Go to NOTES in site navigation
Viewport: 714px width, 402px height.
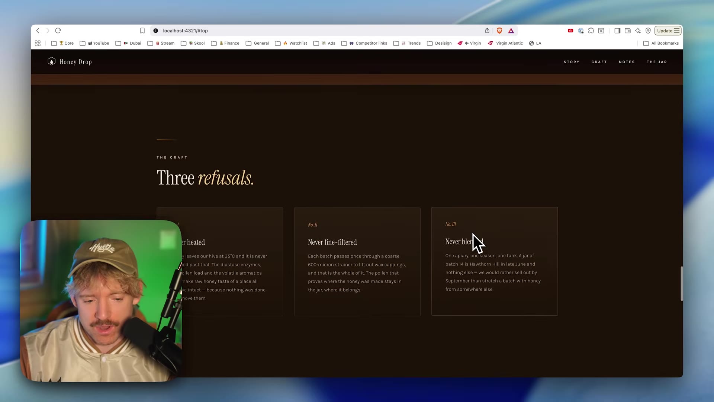[x=627, y=62]
